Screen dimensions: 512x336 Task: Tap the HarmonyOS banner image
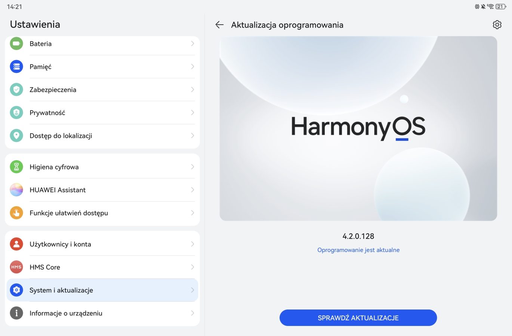pos(358,128)
